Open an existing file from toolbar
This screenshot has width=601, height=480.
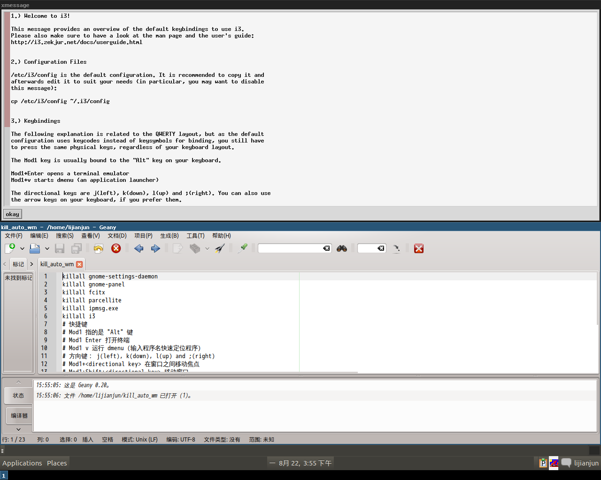(x=35, y=248)
